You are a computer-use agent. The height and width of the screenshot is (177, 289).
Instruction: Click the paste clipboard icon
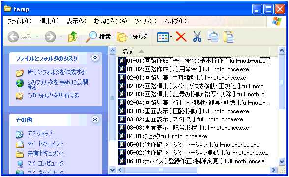pos(229,37)
